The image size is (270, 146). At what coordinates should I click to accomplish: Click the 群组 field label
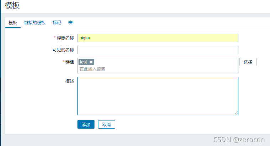[x=70, y=62]
